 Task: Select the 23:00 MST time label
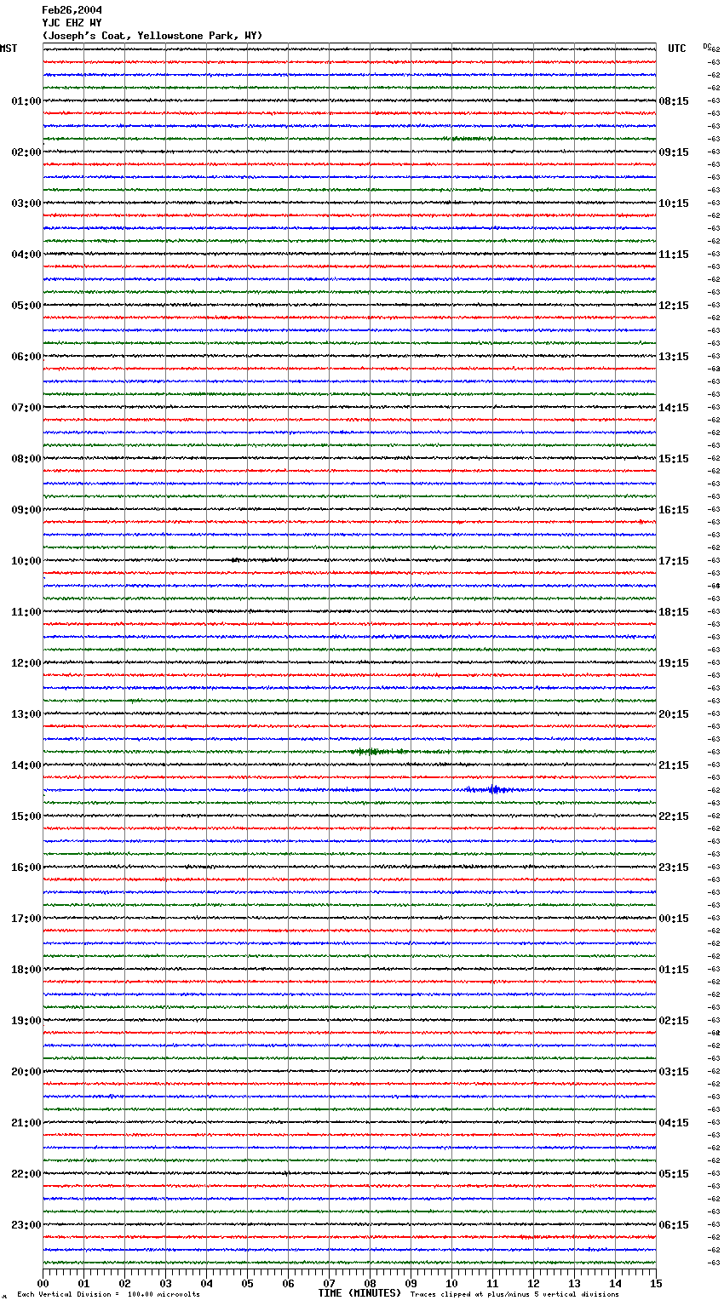point(26,1225)
